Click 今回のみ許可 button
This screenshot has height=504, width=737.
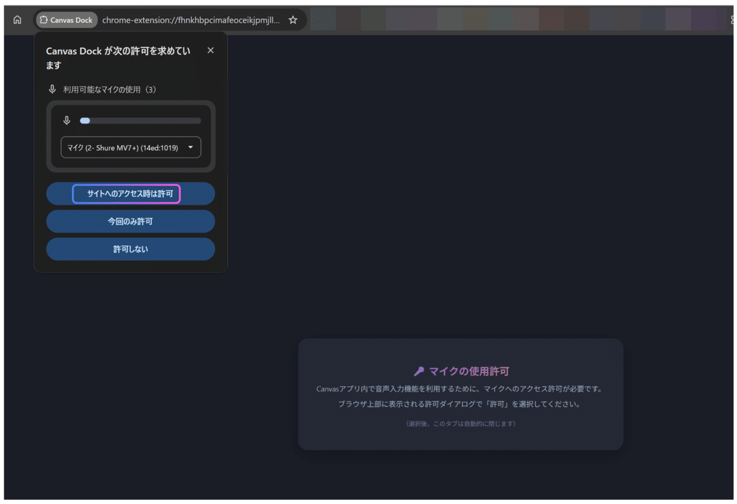tap(131, 221)
